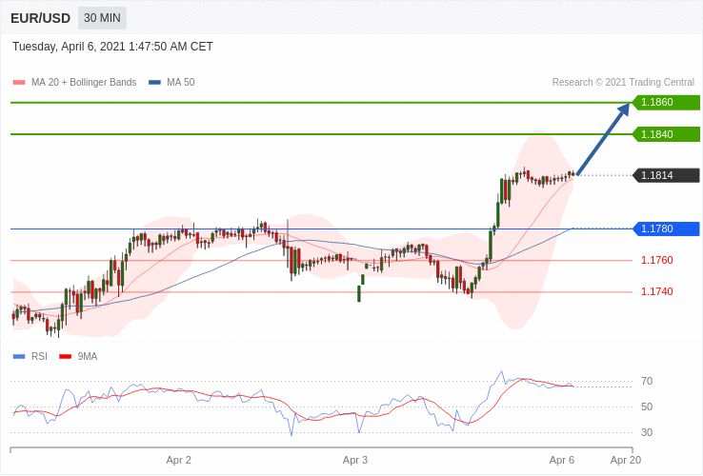The height and width of the screenshot is (476, 703).
Task: Click the date line 'Tuesday, April 6, 2021 1:47:50 AM CET'
Action: [x=112, y=47]
